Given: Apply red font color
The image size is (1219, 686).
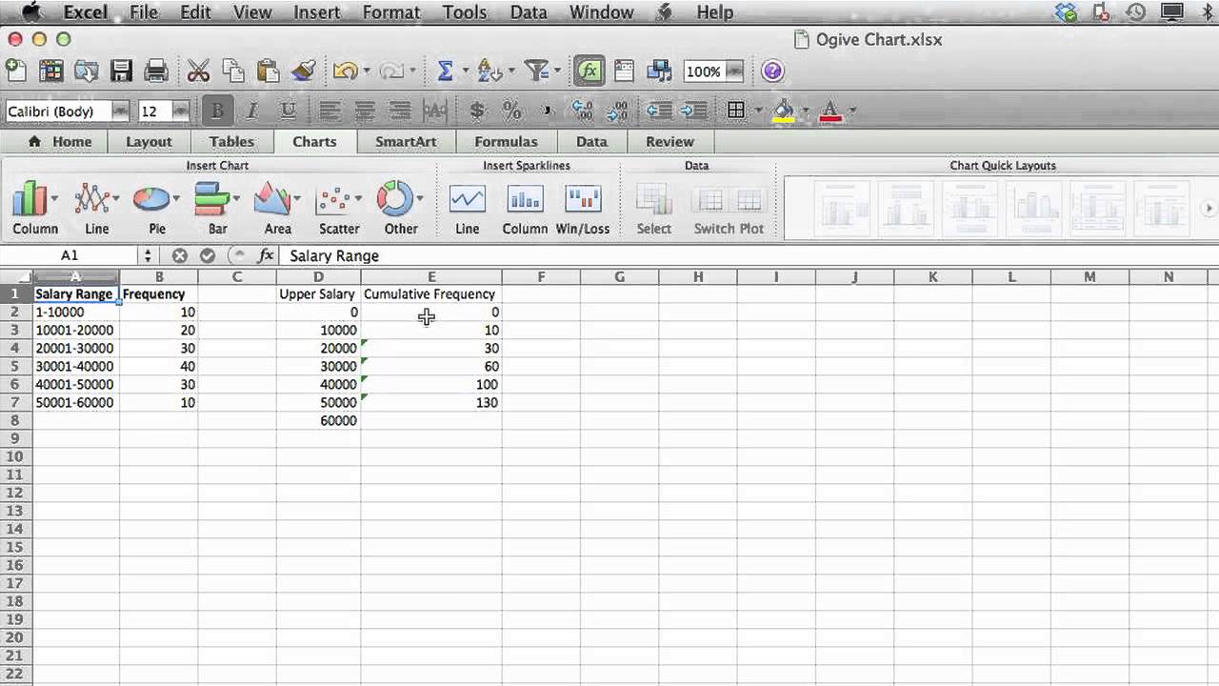Looking at the screenshot, I should click(830, 111).
